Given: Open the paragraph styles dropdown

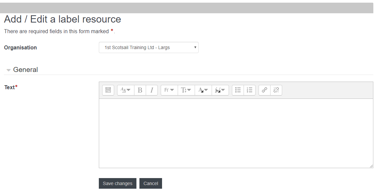Looking at the screenshot, I should [125, 90].
